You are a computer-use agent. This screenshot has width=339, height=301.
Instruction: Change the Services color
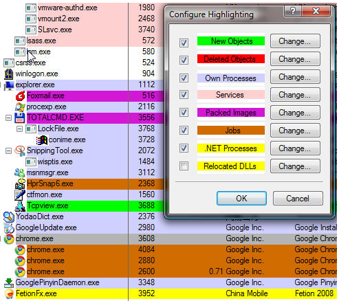[x=295, y=95]
